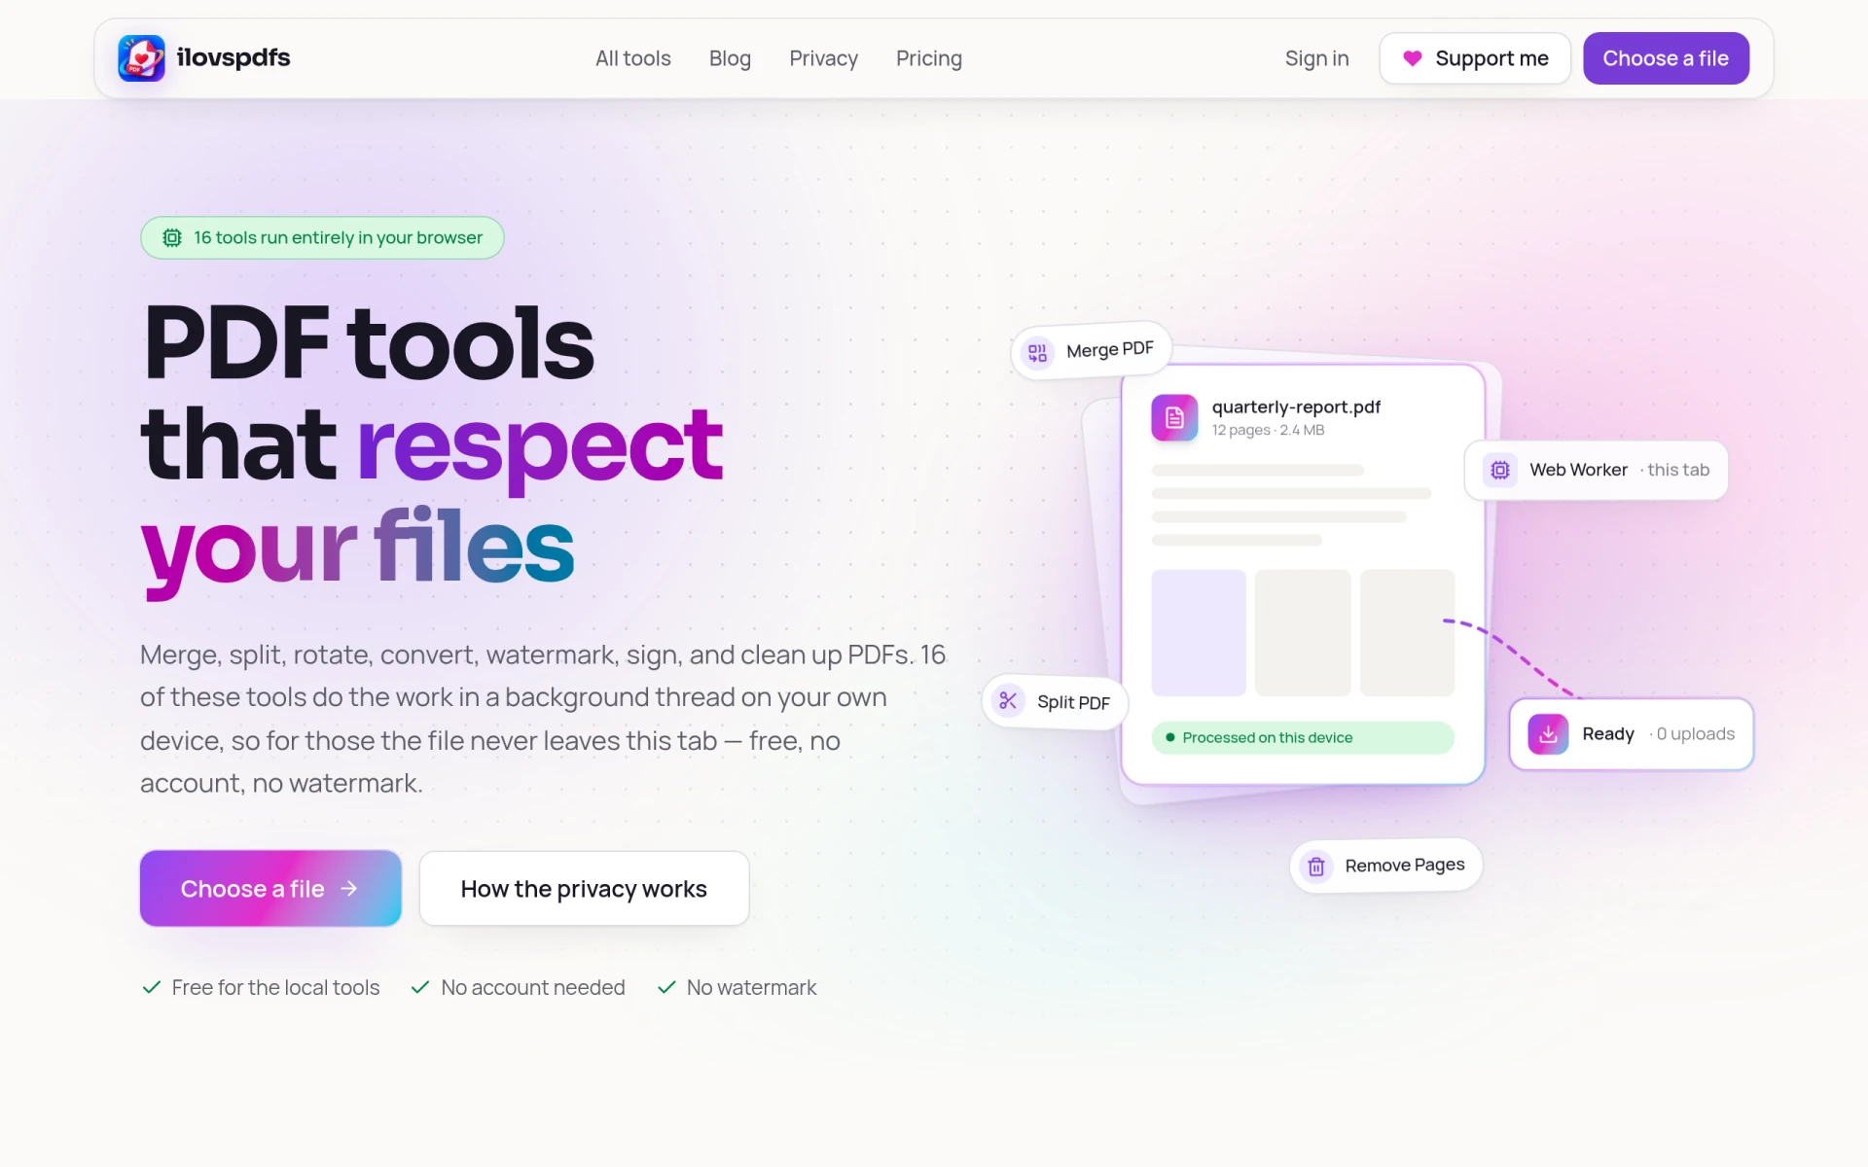Click the Remove Pages label
This screenshot has height=1167, width=1868.
(1405, 865)
